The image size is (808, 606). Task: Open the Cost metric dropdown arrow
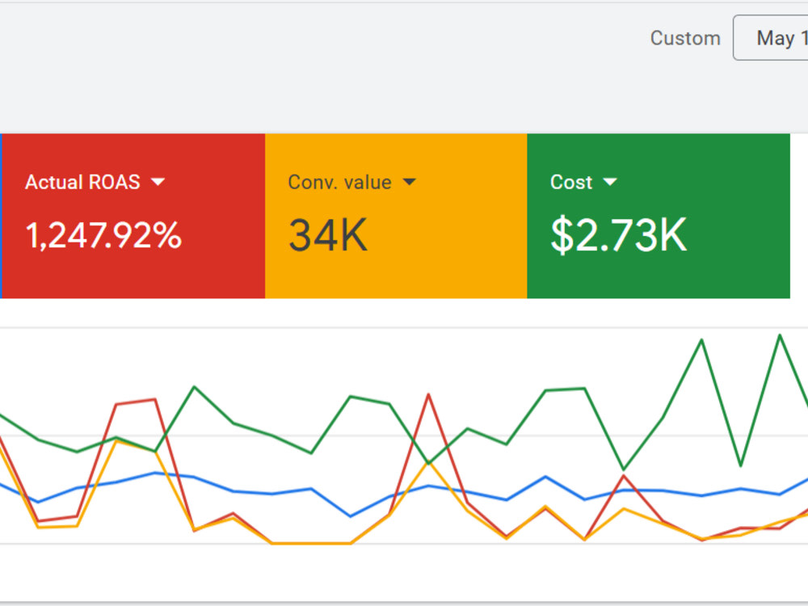[609, 181]
